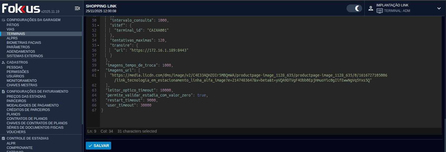Viewport: 446px width, 152px height.
Task: Collapse the sidebar with the hamburger icon
Action: tap(77, 8)
